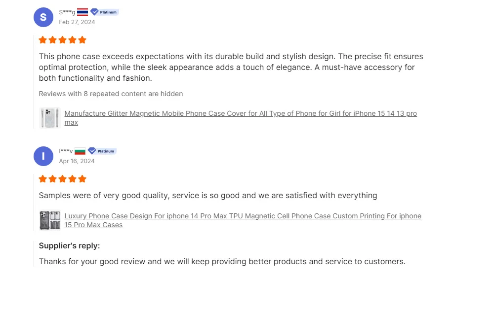Click the blue "S" reviewer avatar
494x310 pixels.
click(43, 17)
